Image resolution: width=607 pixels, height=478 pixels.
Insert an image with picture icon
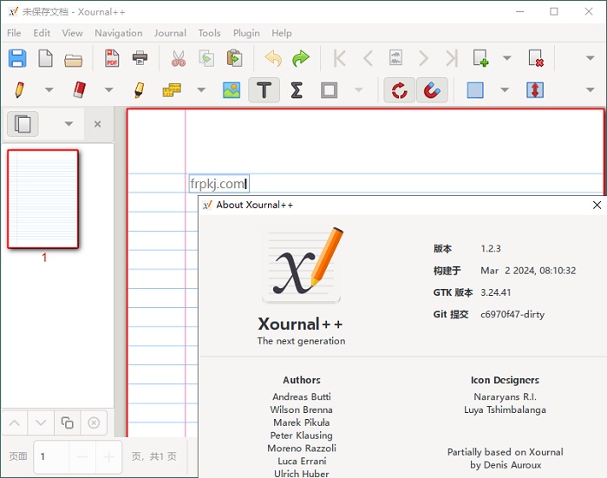coord(232,90)
